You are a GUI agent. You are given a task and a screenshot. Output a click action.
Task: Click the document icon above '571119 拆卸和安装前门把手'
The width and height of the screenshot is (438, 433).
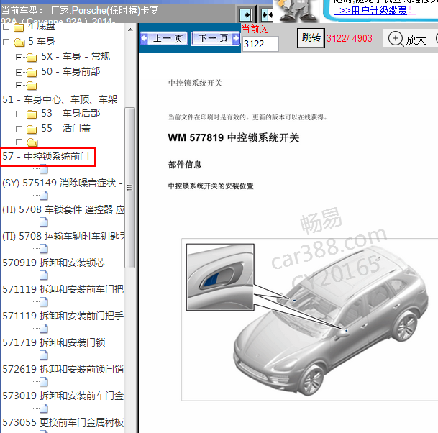pyautogui.click(x=44, y=302)
